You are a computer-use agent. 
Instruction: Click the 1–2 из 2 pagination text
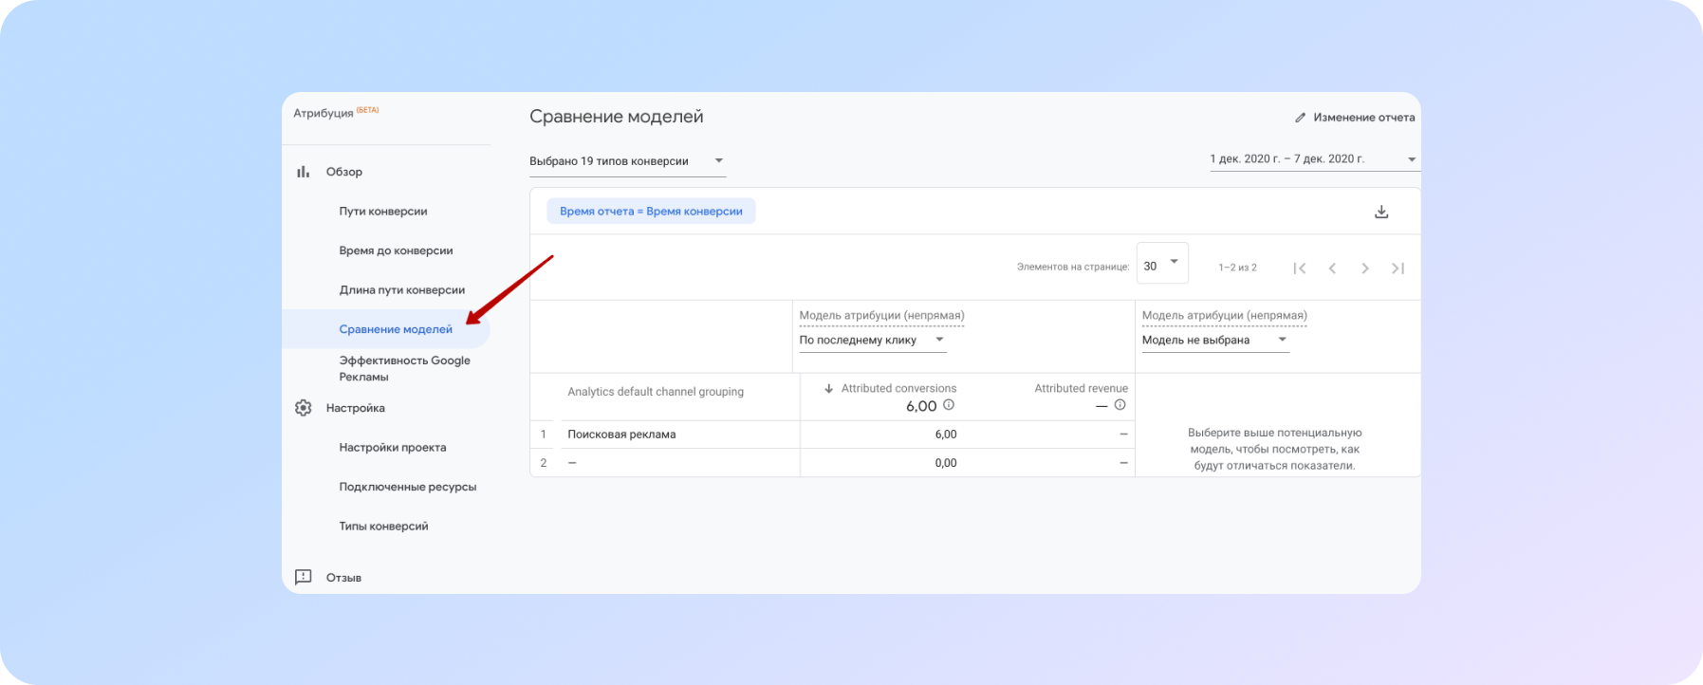pos(1237,268)
